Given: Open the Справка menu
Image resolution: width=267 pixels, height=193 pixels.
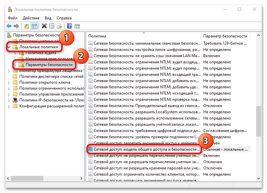Looking at the screenshot, I should coord(64,18).
